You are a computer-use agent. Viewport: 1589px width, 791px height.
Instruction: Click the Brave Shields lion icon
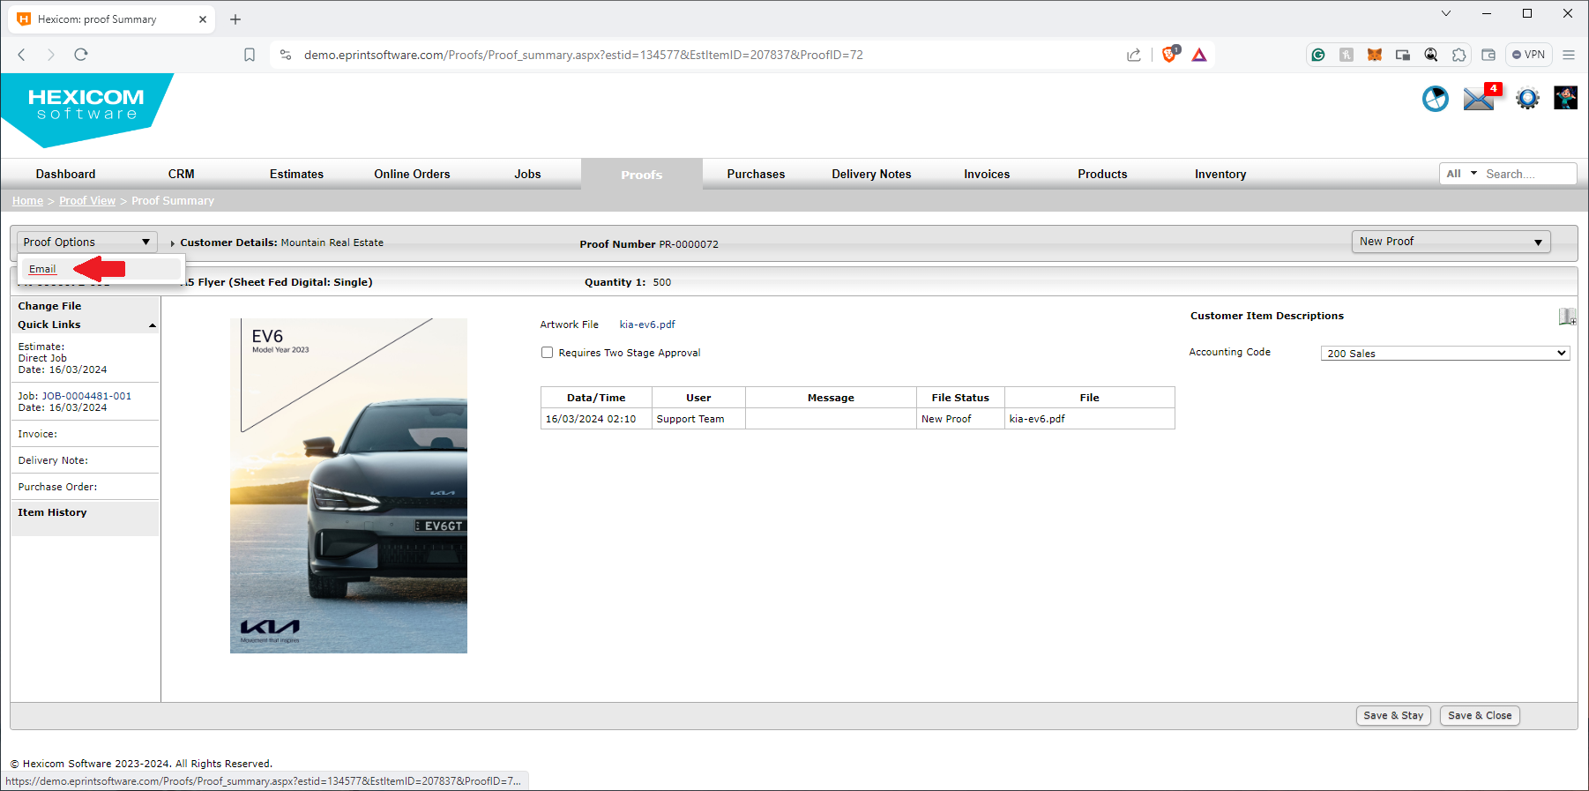(1170, 55)
